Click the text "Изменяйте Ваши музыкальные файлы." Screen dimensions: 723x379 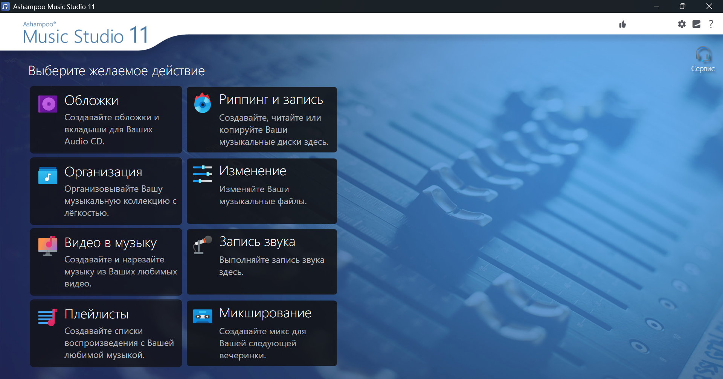[263, 195]
